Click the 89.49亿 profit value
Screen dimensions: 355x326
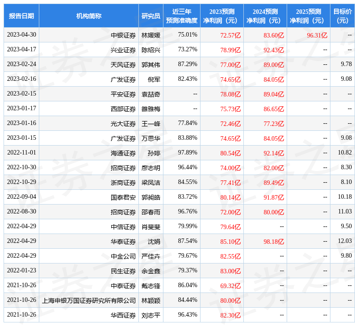[x=274, y=183]
